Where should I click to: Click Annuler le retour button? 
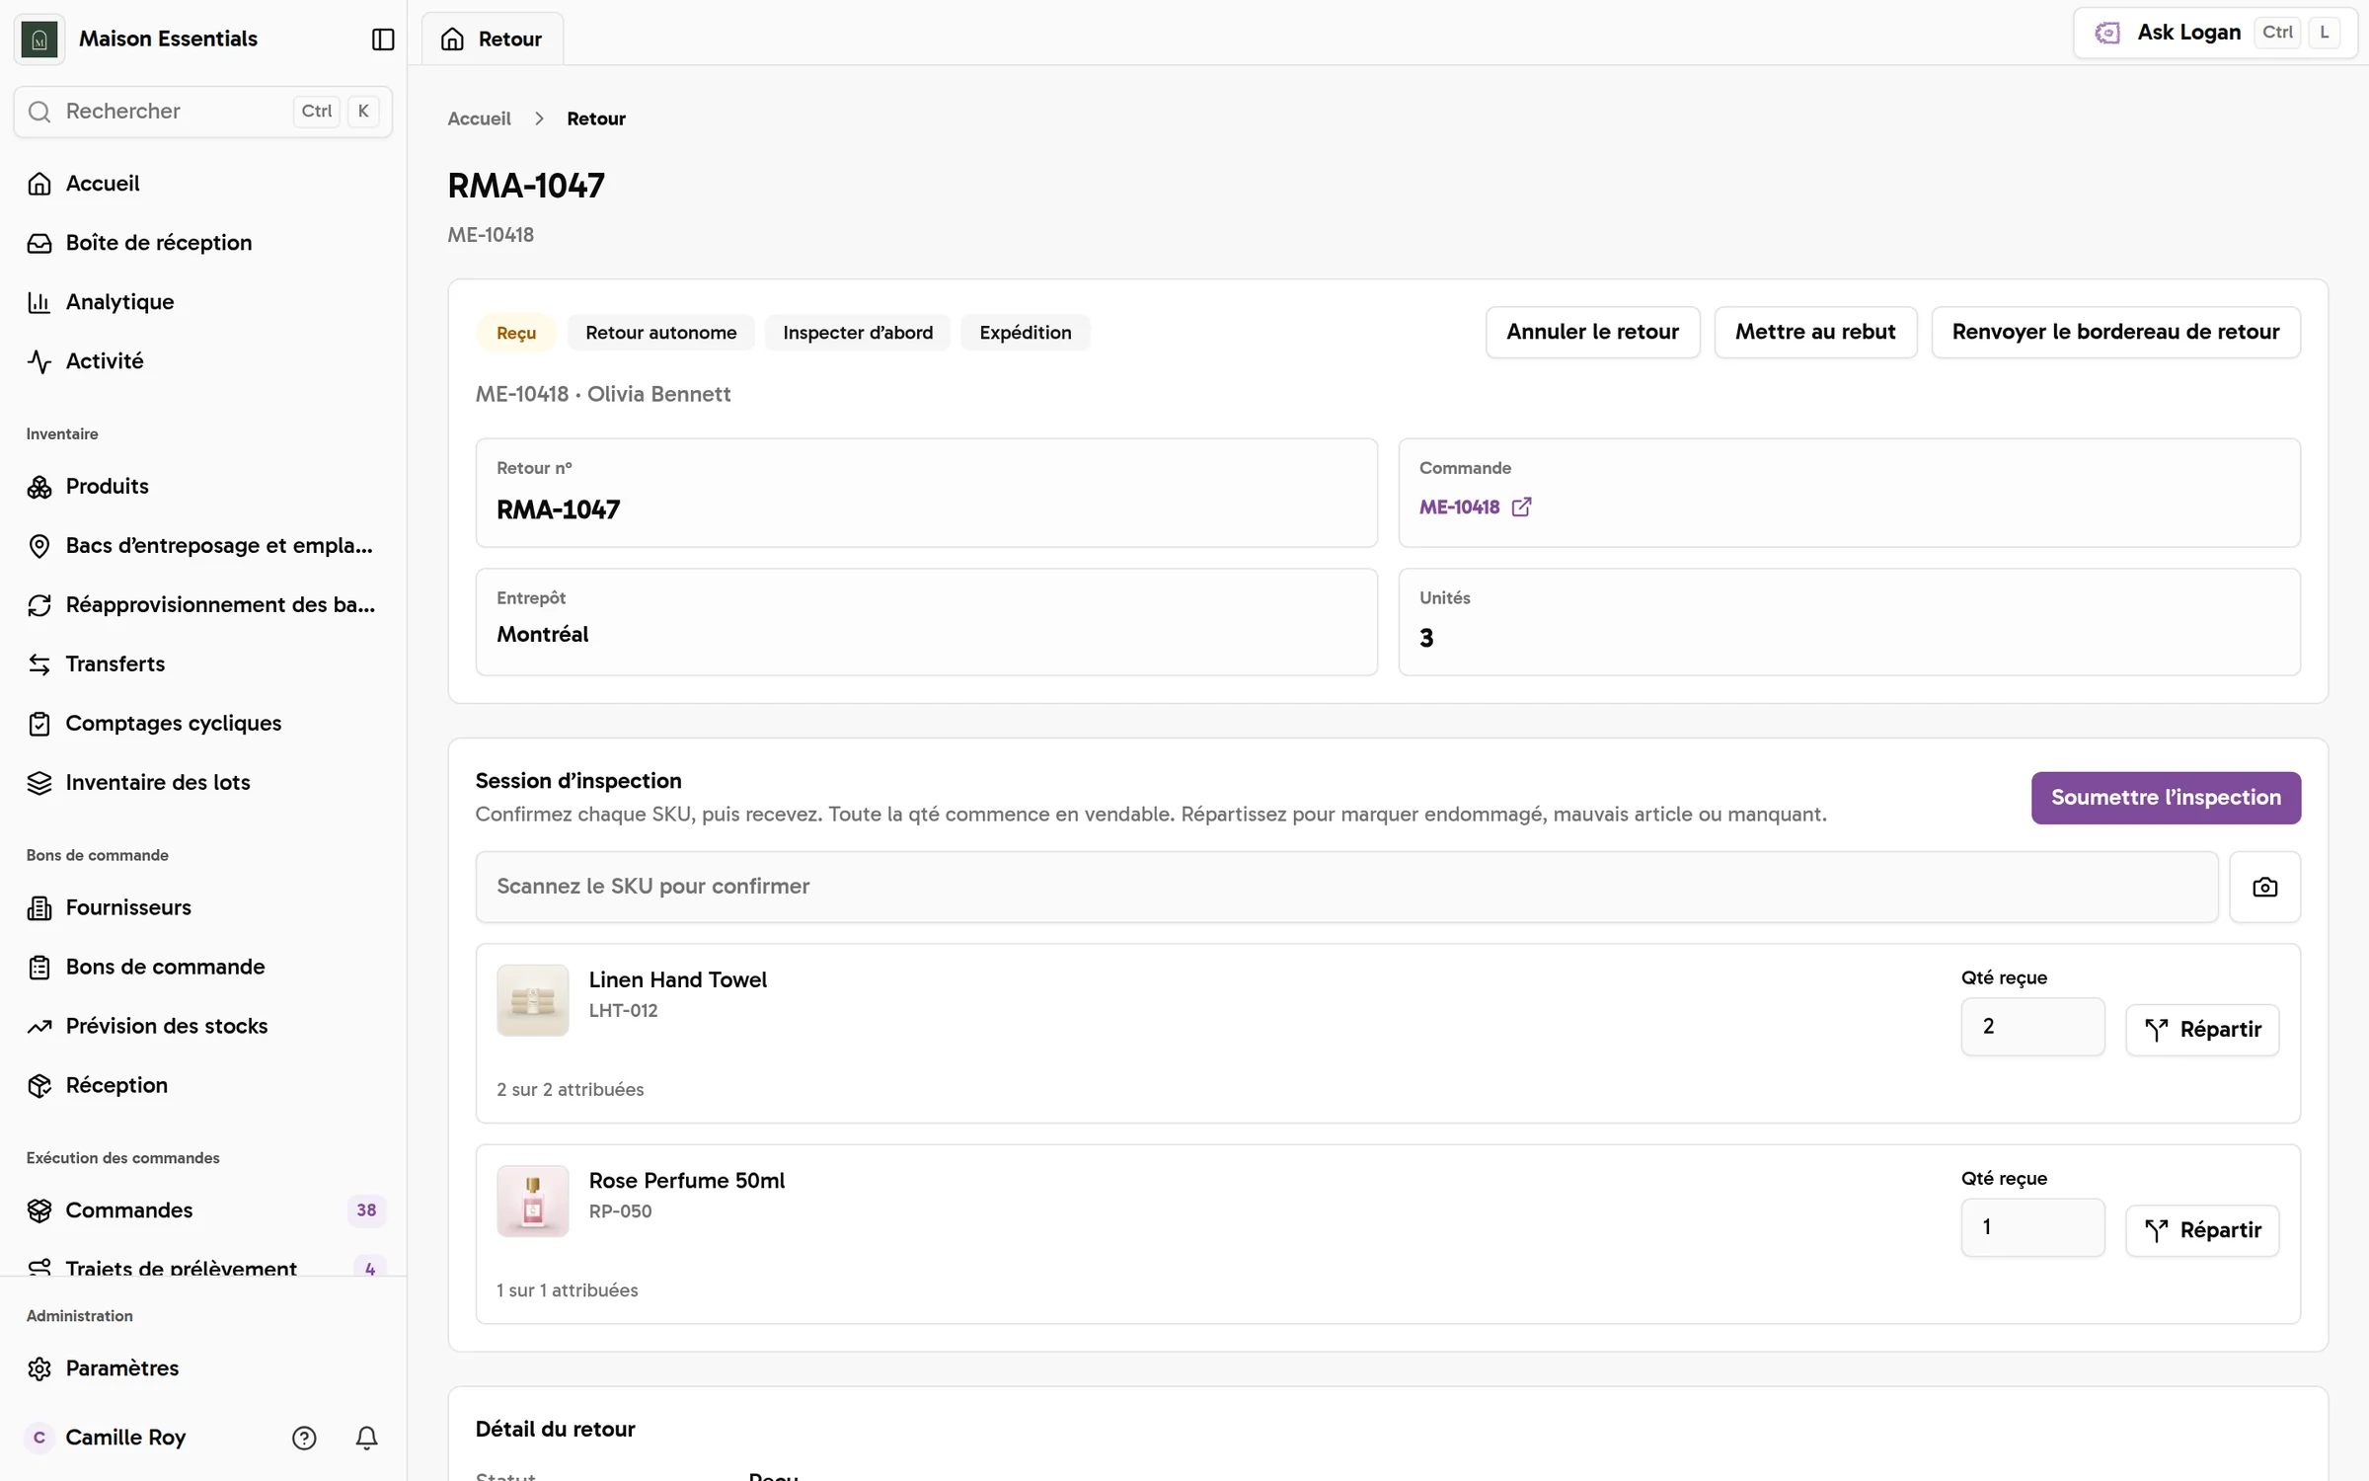(x=1592, y=332)
